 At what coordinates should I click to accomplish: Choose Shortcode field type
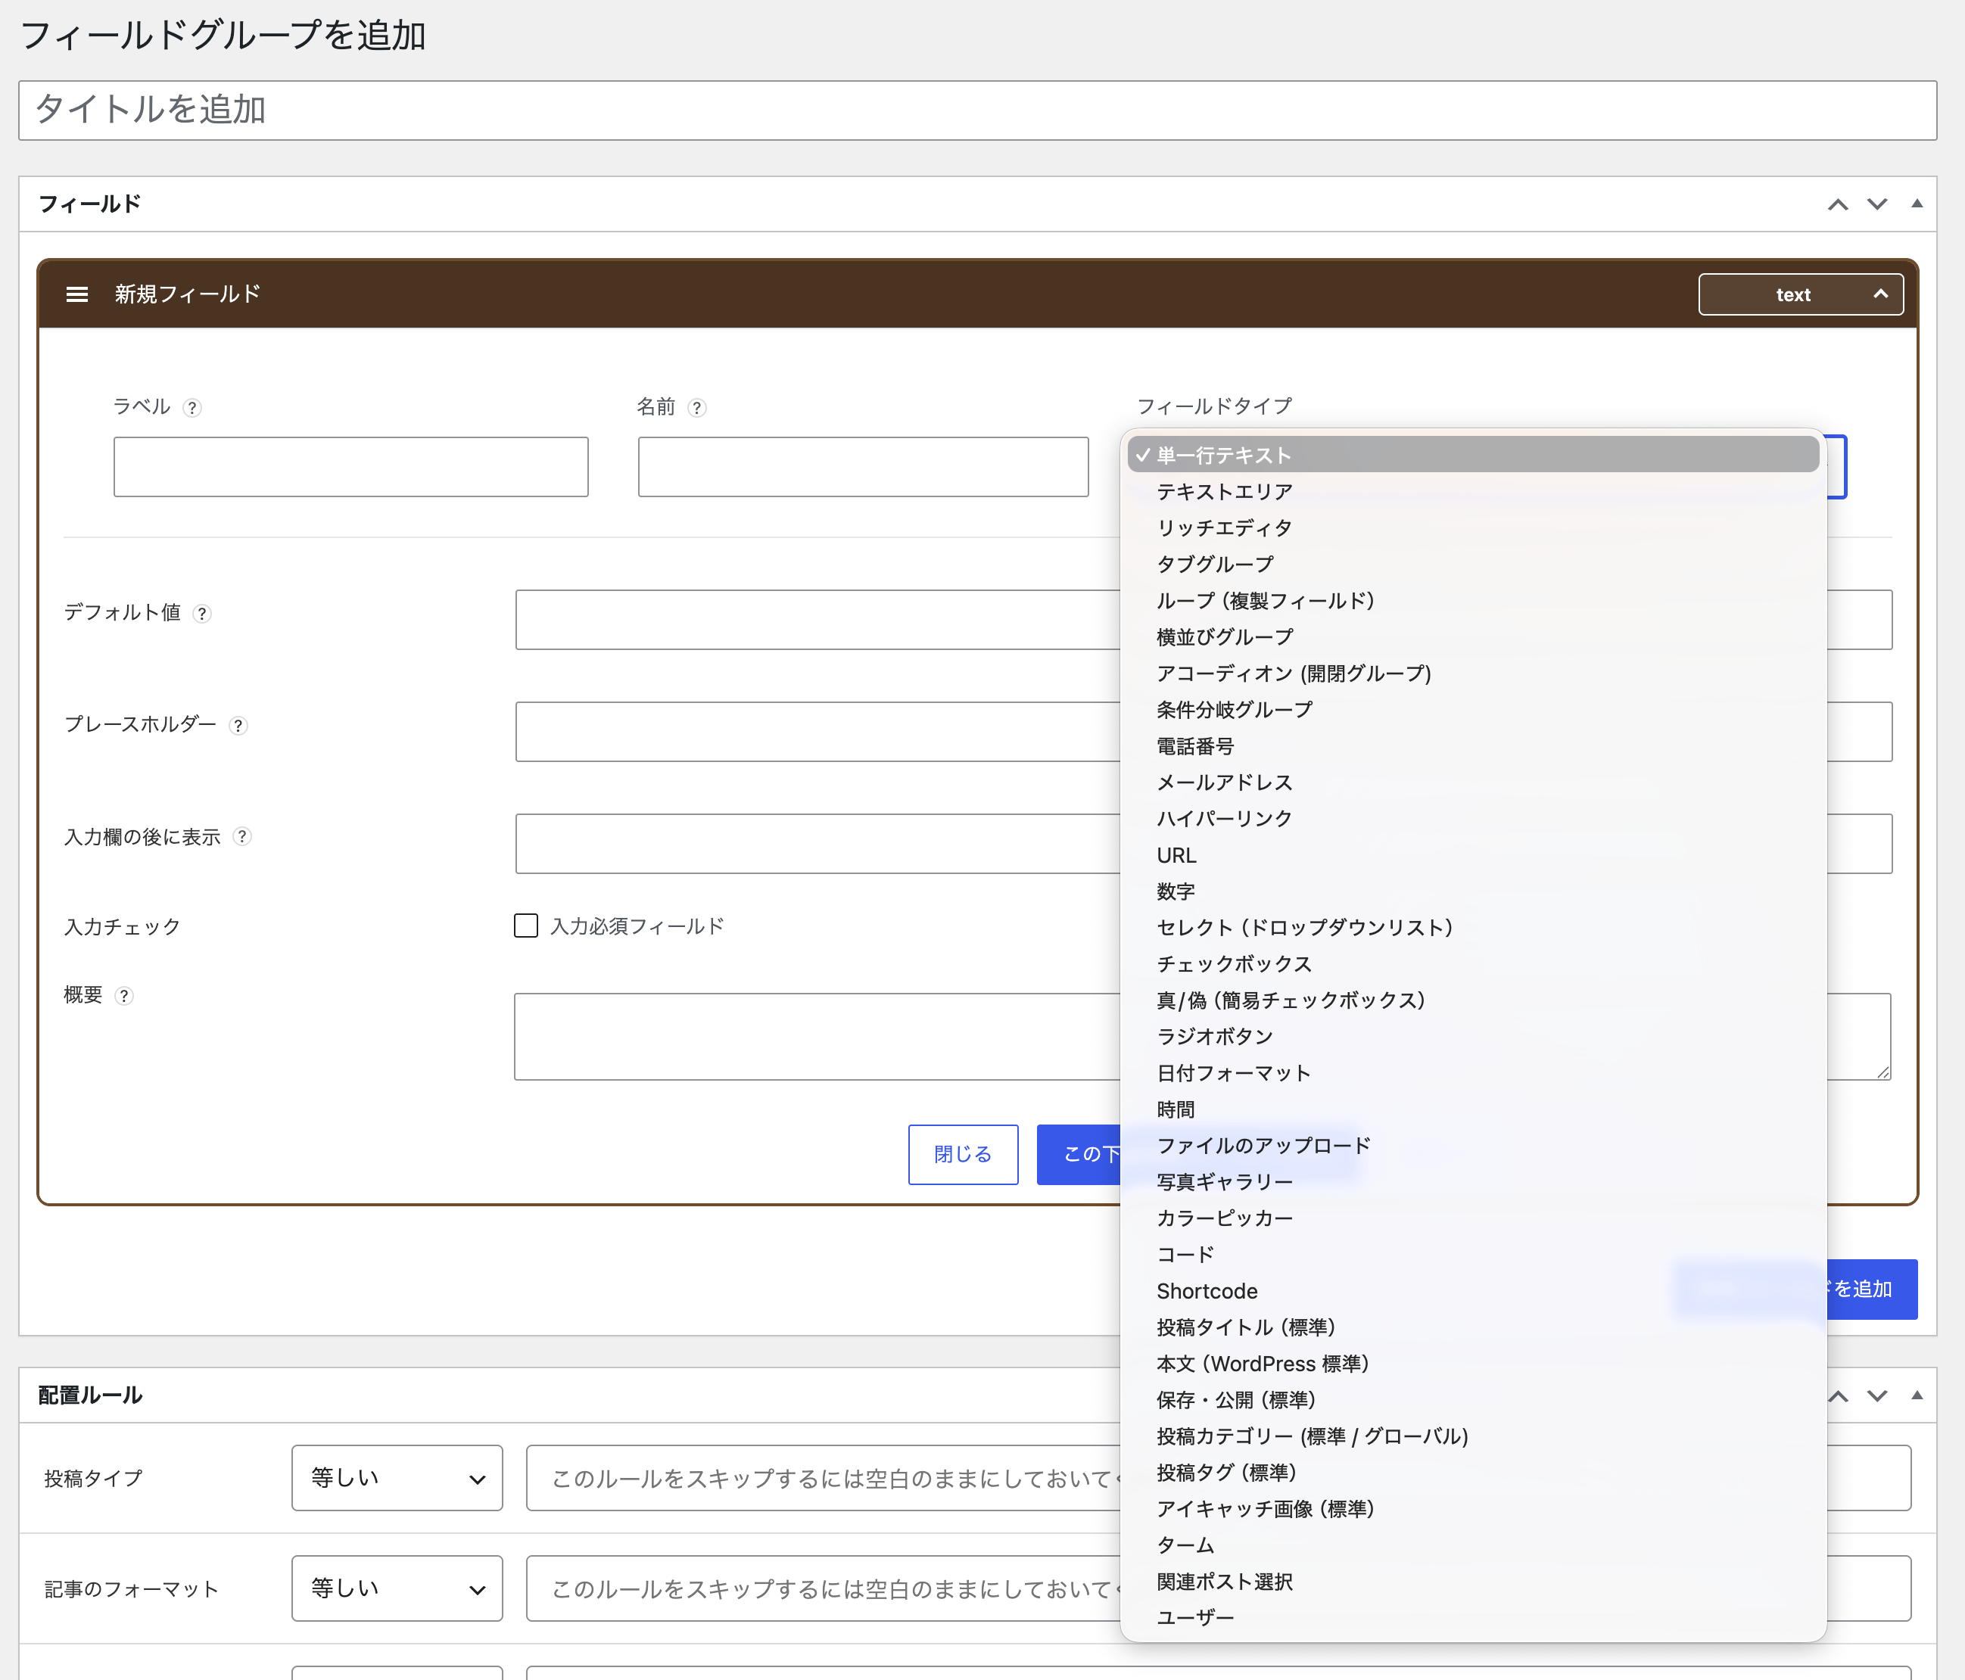(1473, 1290)
